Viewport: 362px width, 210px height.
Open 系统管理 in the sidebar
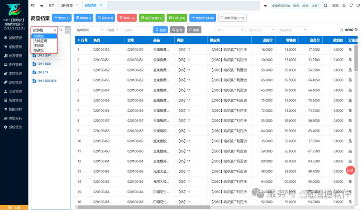13,127
